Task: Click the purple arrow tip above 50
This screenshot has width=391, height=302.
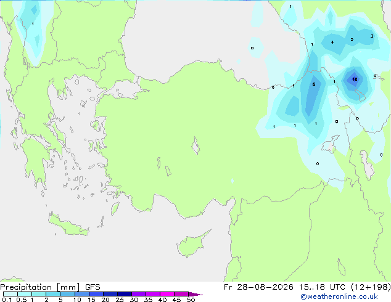Action: click(196, 294)
